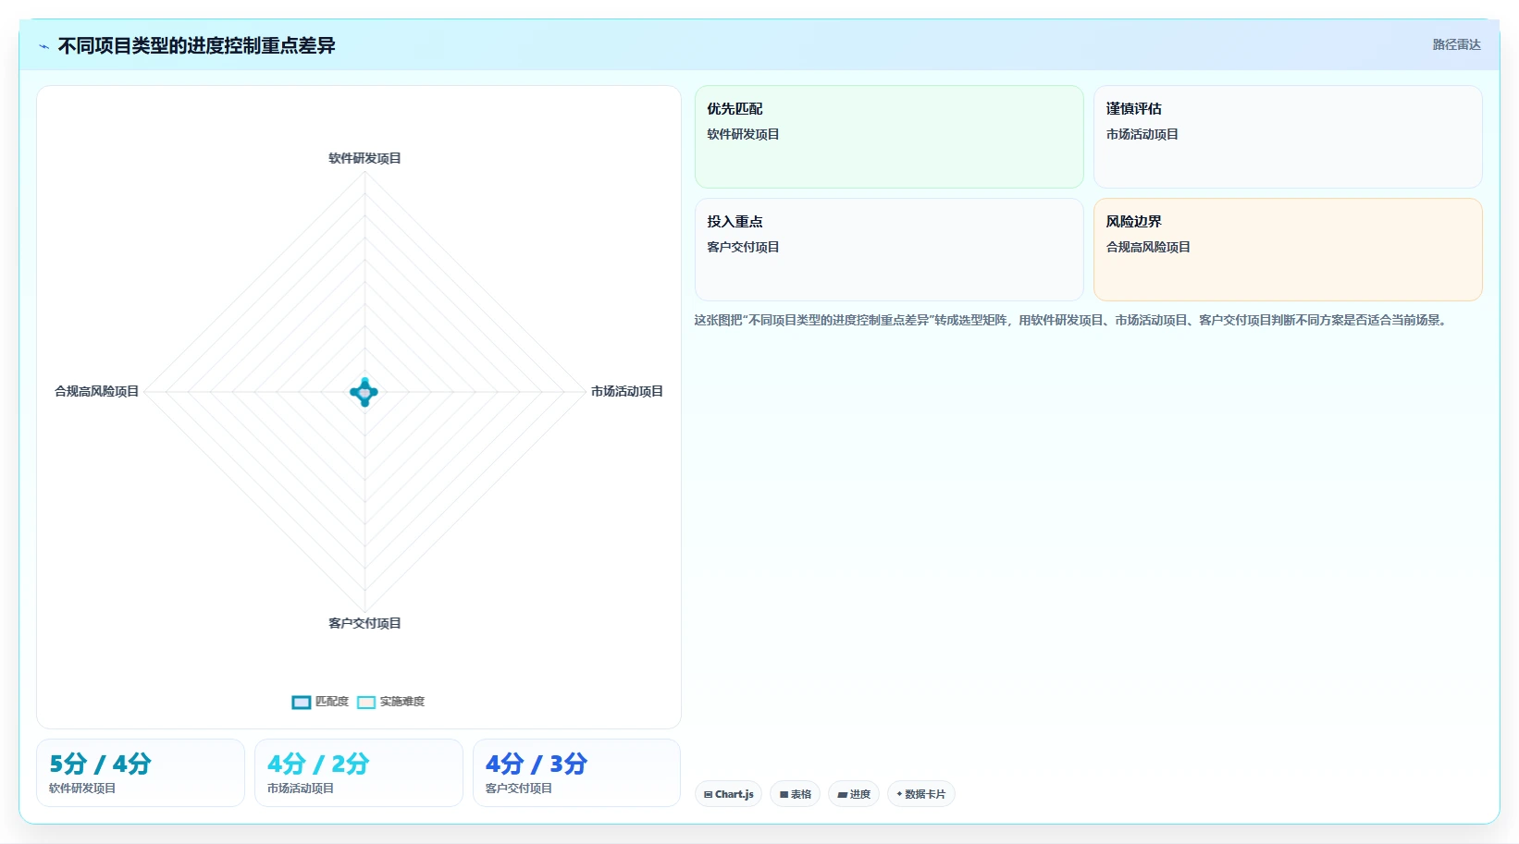Click the 软件研发项目 radar axis label
Viewport: 1519px width, 844px height.
pos(364,158)
